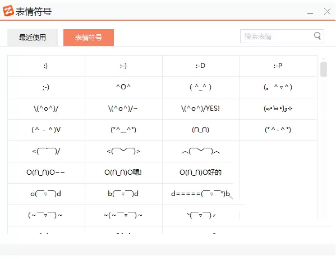This screenshot has width=336, height=259.
Task: Minimize the 表情符号 window
Action: [310, 12]
